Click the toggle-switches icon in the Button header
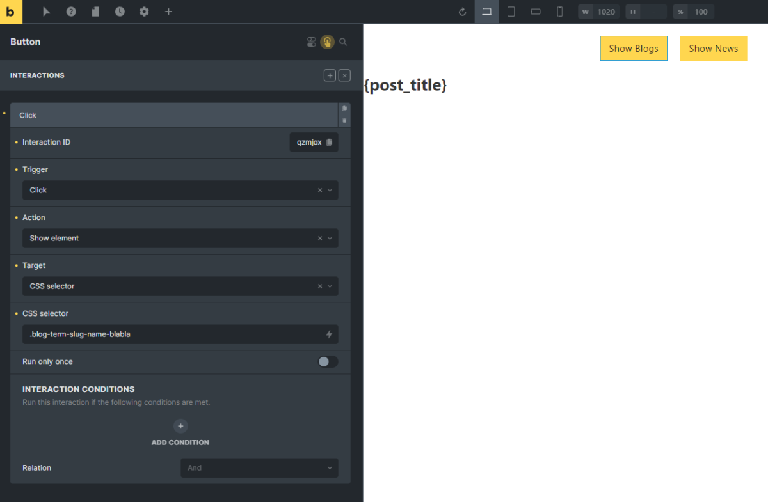The width and height of the screenshot is (768, 502). pos(312,42)
